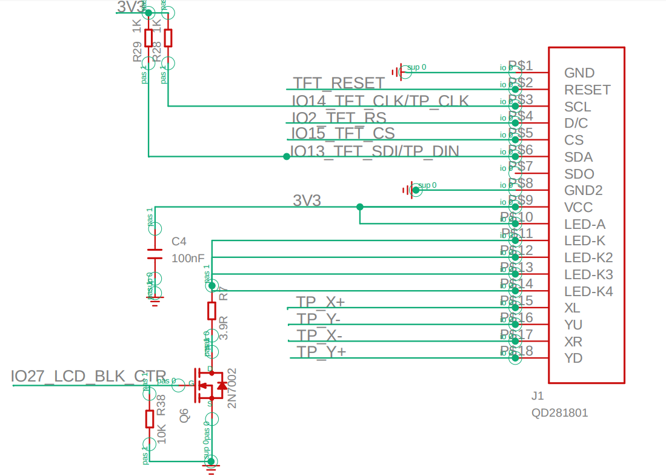Click the J1 reference designator
Viewport: 666px width, 476px height.
pos(538,396)
